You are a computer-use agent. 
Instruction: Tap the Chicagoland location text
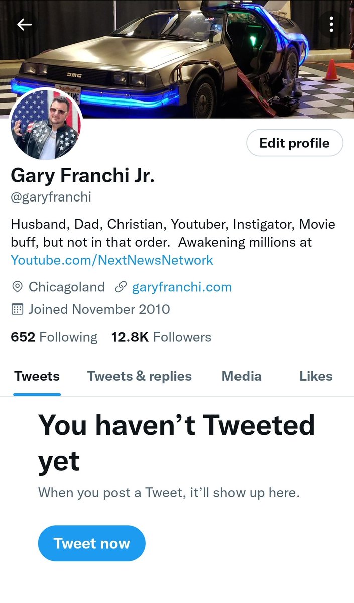[67, 287]
